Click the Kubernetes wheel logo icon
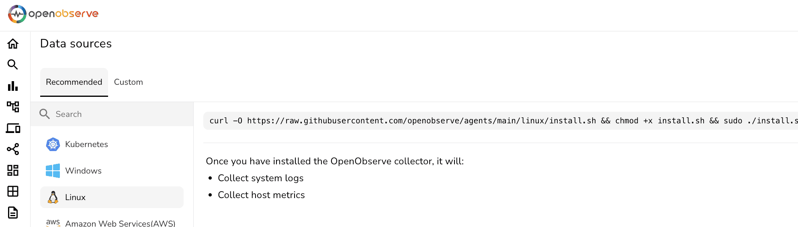Viewport: 798px width, 227px height. [x=53, y=144]
